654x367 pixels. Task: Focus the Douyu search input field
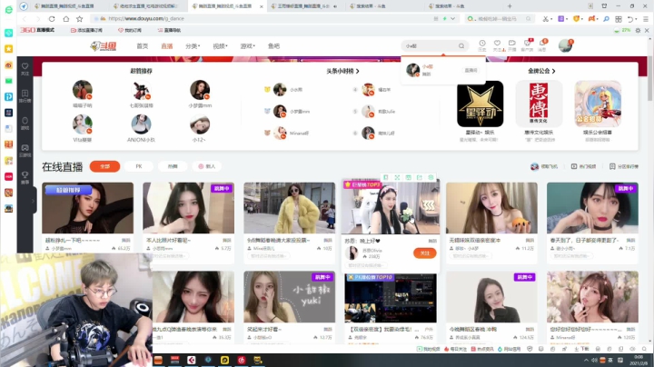coord(430,45)
